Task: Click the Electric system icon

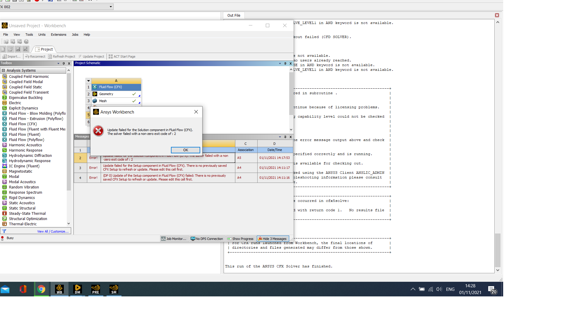Action: (5, 103)
